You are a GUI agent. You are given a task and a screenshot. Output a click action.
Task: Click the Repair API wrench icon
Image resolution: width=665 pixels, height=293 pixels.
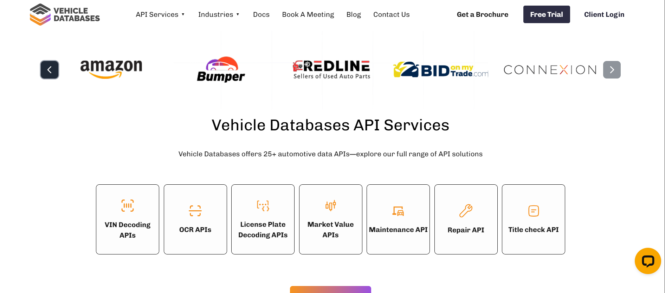466,211
